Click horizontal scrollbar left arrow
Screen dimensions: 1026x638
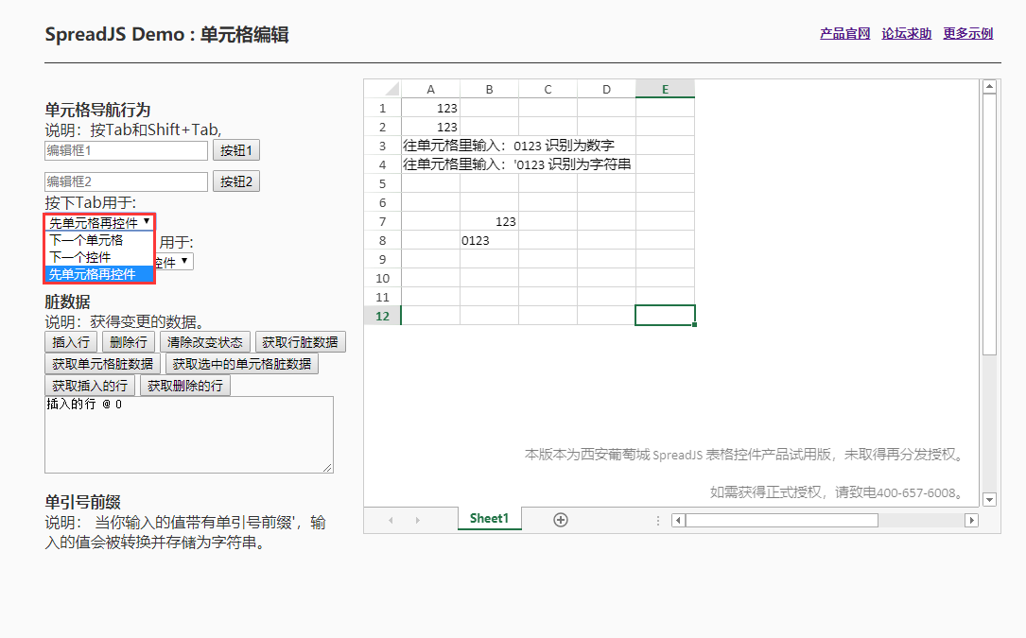(x=678, y=520)
